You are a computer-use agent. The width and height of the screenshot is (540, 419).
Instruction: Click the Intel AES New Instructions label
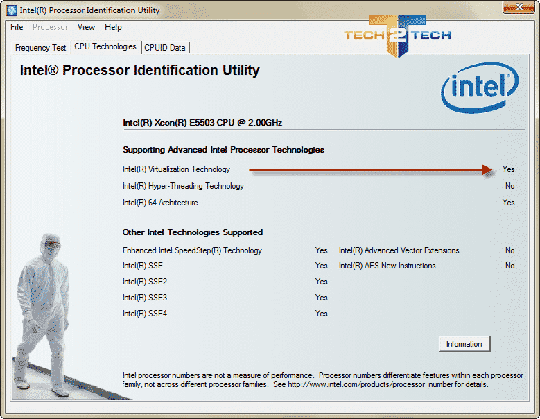(387, 266)
